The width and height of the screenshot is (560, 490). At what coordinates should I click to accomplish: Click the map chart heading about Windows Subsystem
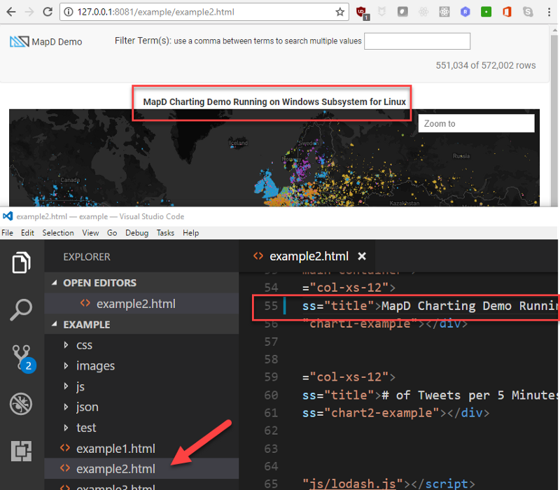[274, 101]
